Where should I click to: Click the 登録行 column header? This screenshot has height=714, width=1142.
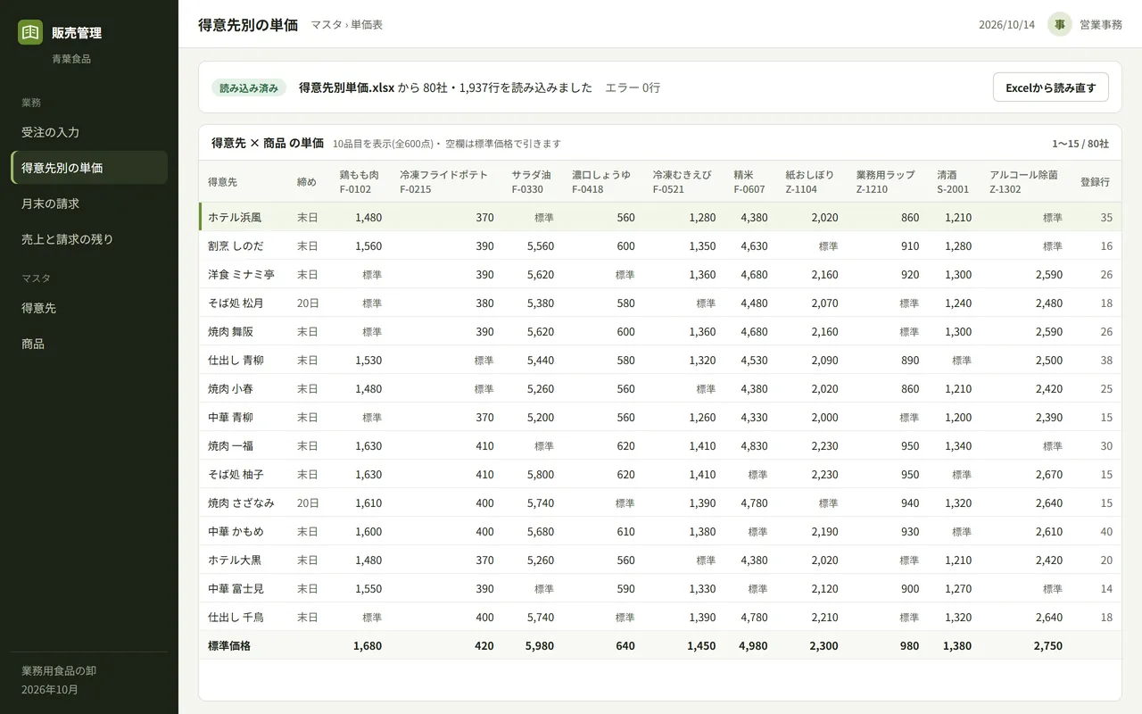tap(1095, 181)
